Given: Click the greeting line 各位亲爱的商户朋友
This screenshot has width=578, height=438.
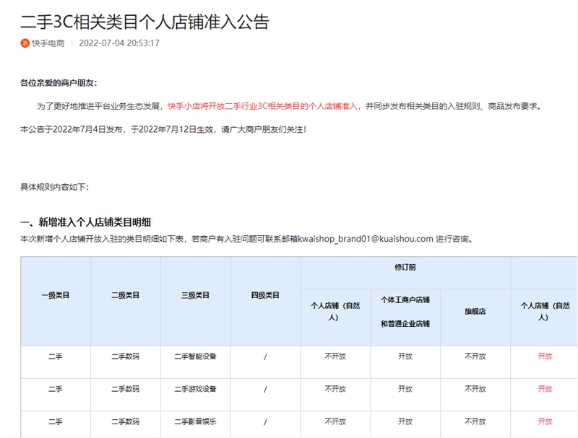Looking at the screenshot, I should point(59,83).
